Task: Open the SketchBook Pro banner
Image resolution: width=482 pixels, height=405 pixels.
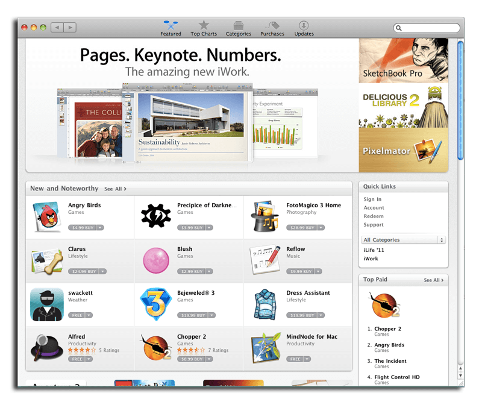Action: (x=404, y=61)
